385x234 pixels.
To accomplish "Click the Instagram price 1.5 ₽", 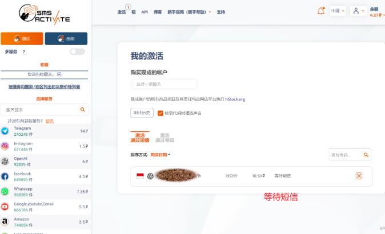I will click(83, 146).
